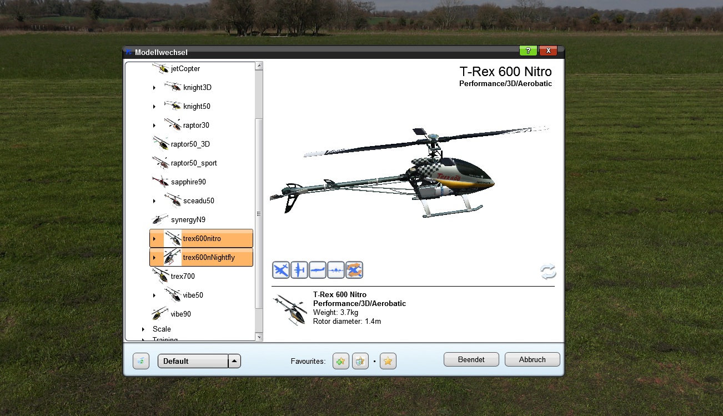Click the synergyN9 helicopter icon
The width and height of the screenshot is (723, 416).
click(161, 219)
